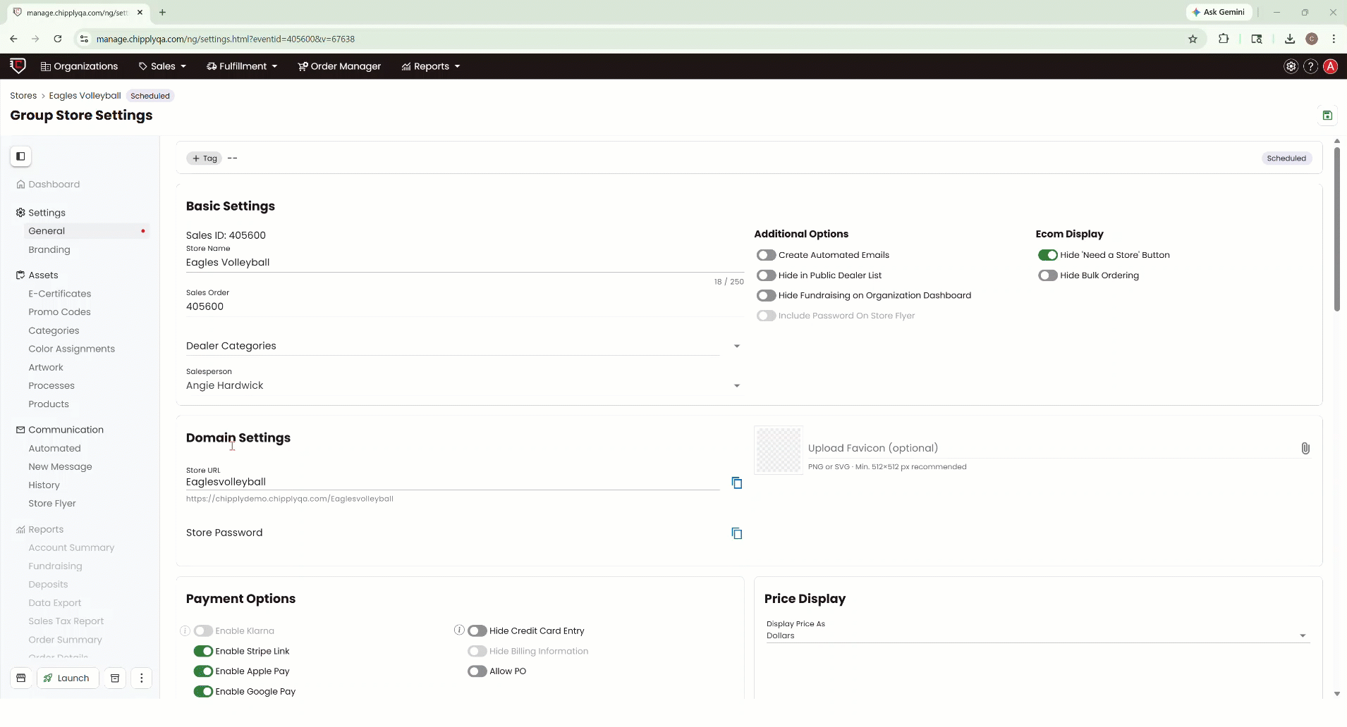Open the Reports menu in top bar
The image size is (1347, 727).
[431, 66]
